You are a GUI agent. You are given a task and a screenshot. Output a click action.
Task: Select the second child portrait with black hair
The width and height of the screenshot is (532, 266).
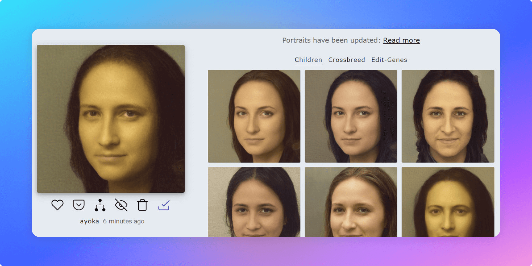point(351,116)
